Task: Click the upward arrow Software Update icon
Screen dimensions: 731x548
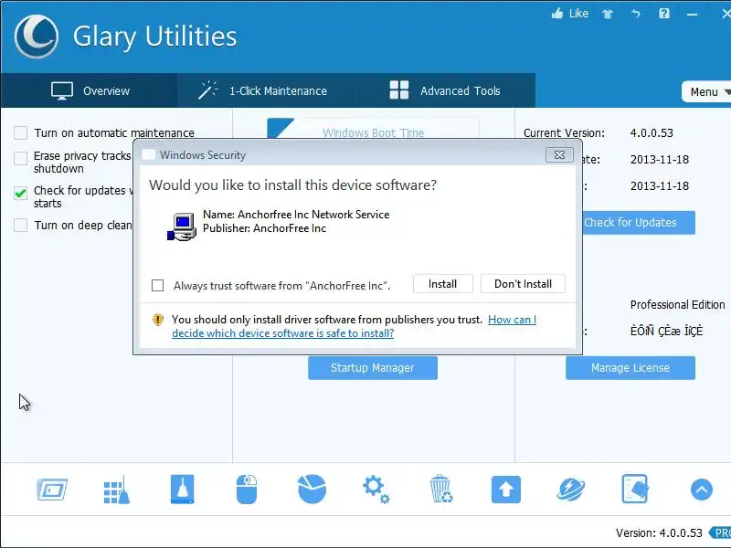Action: tap(506, 490)
